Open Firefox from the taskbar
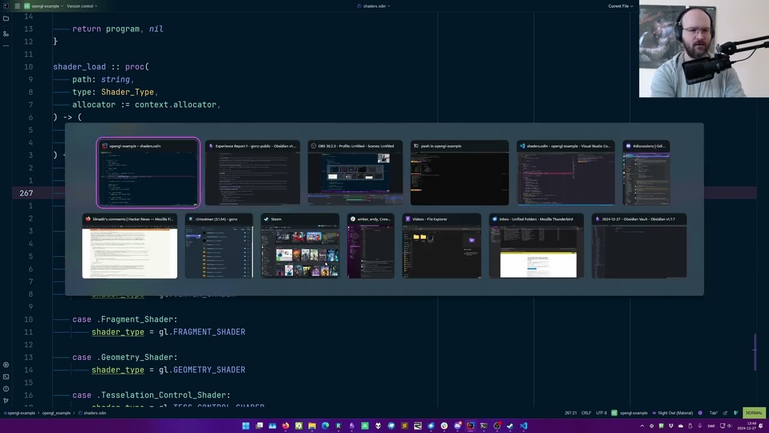The height and width of the screenshot is (433, 769). click(285, 426)
